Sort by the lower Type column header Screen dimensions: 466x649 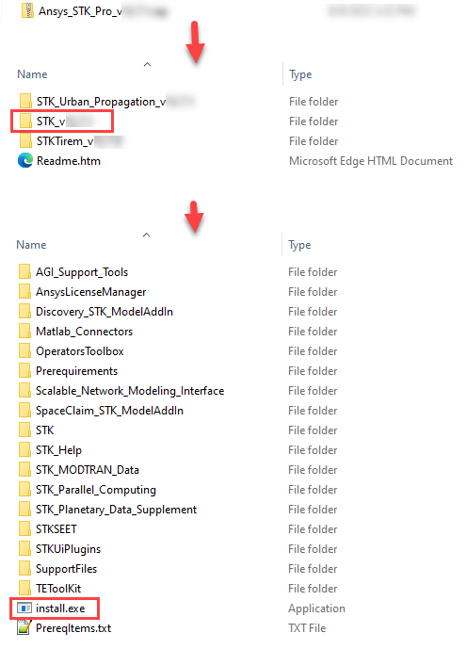coord(299,246)
